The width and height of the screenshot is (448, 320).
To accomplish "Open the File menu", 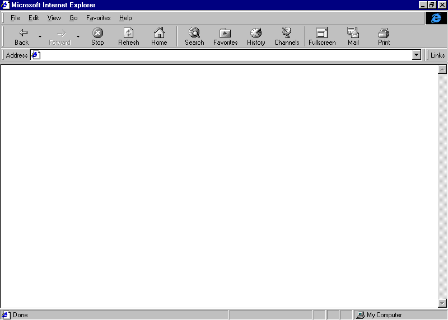I will (x=15, y=18).
